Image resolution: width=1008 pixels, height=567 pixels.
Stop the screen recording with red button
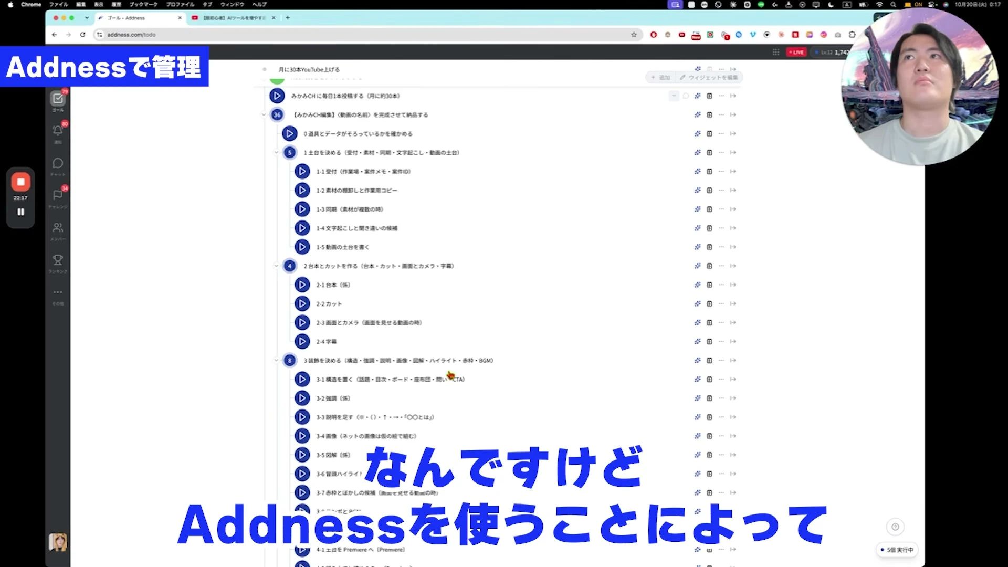tap(20, 182)
